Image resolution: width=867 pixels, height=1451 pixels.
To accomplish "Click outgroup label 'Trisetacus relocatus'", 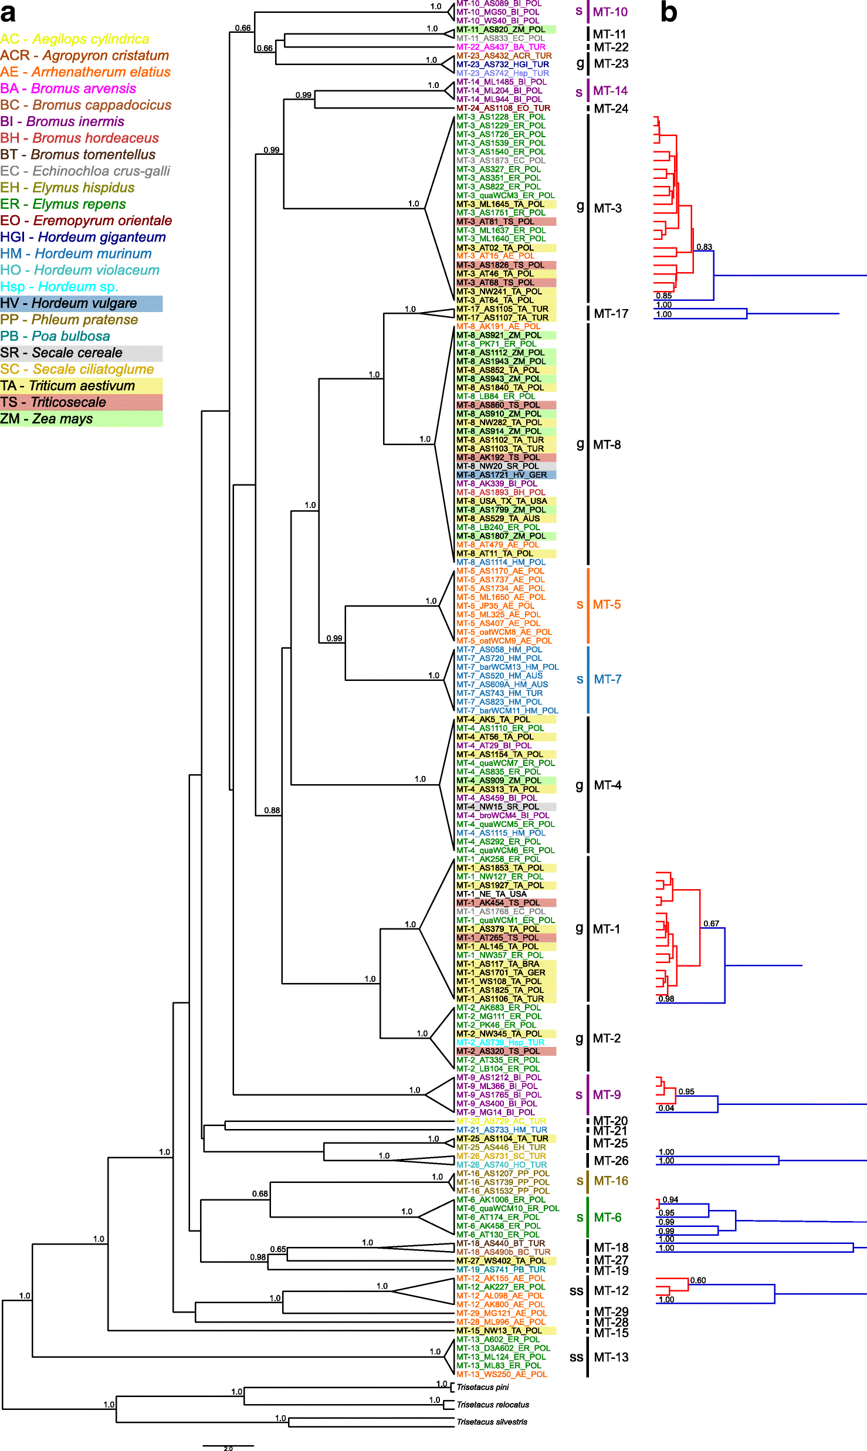I will tap(493, 1405).
